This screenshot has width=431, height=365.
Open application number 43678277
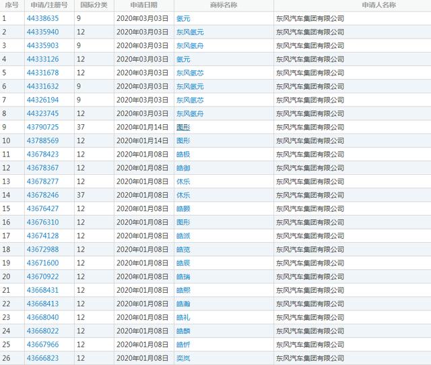tap(42, 181)
